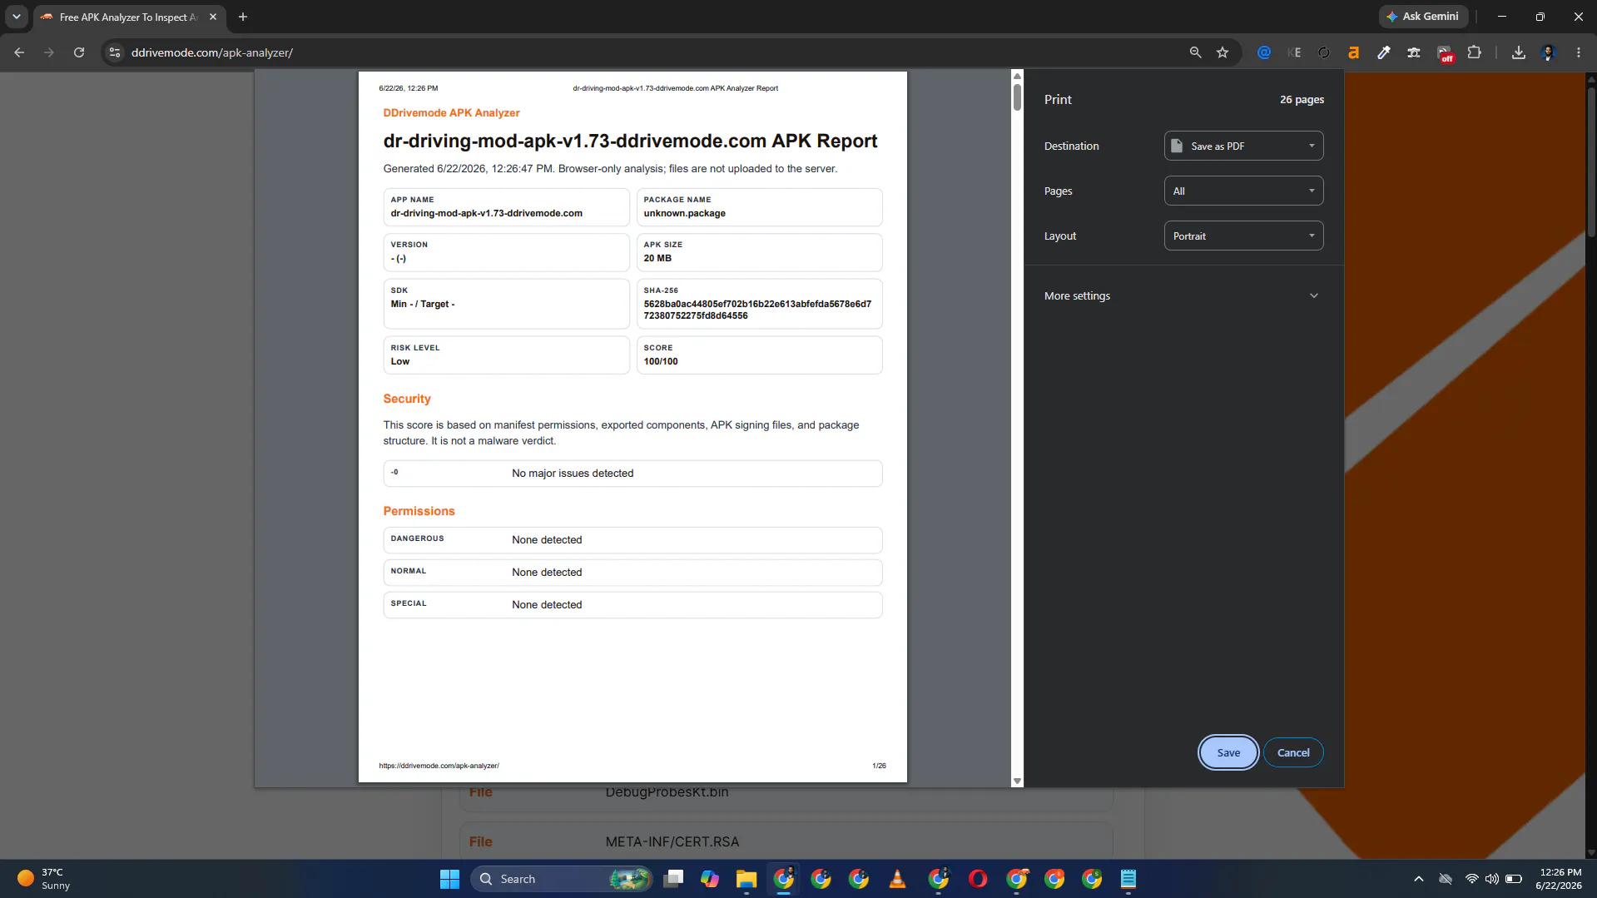Open the Extensions puzzle piece menu
This screenshot has height=898, width=1597.
tap(1475, 52)
